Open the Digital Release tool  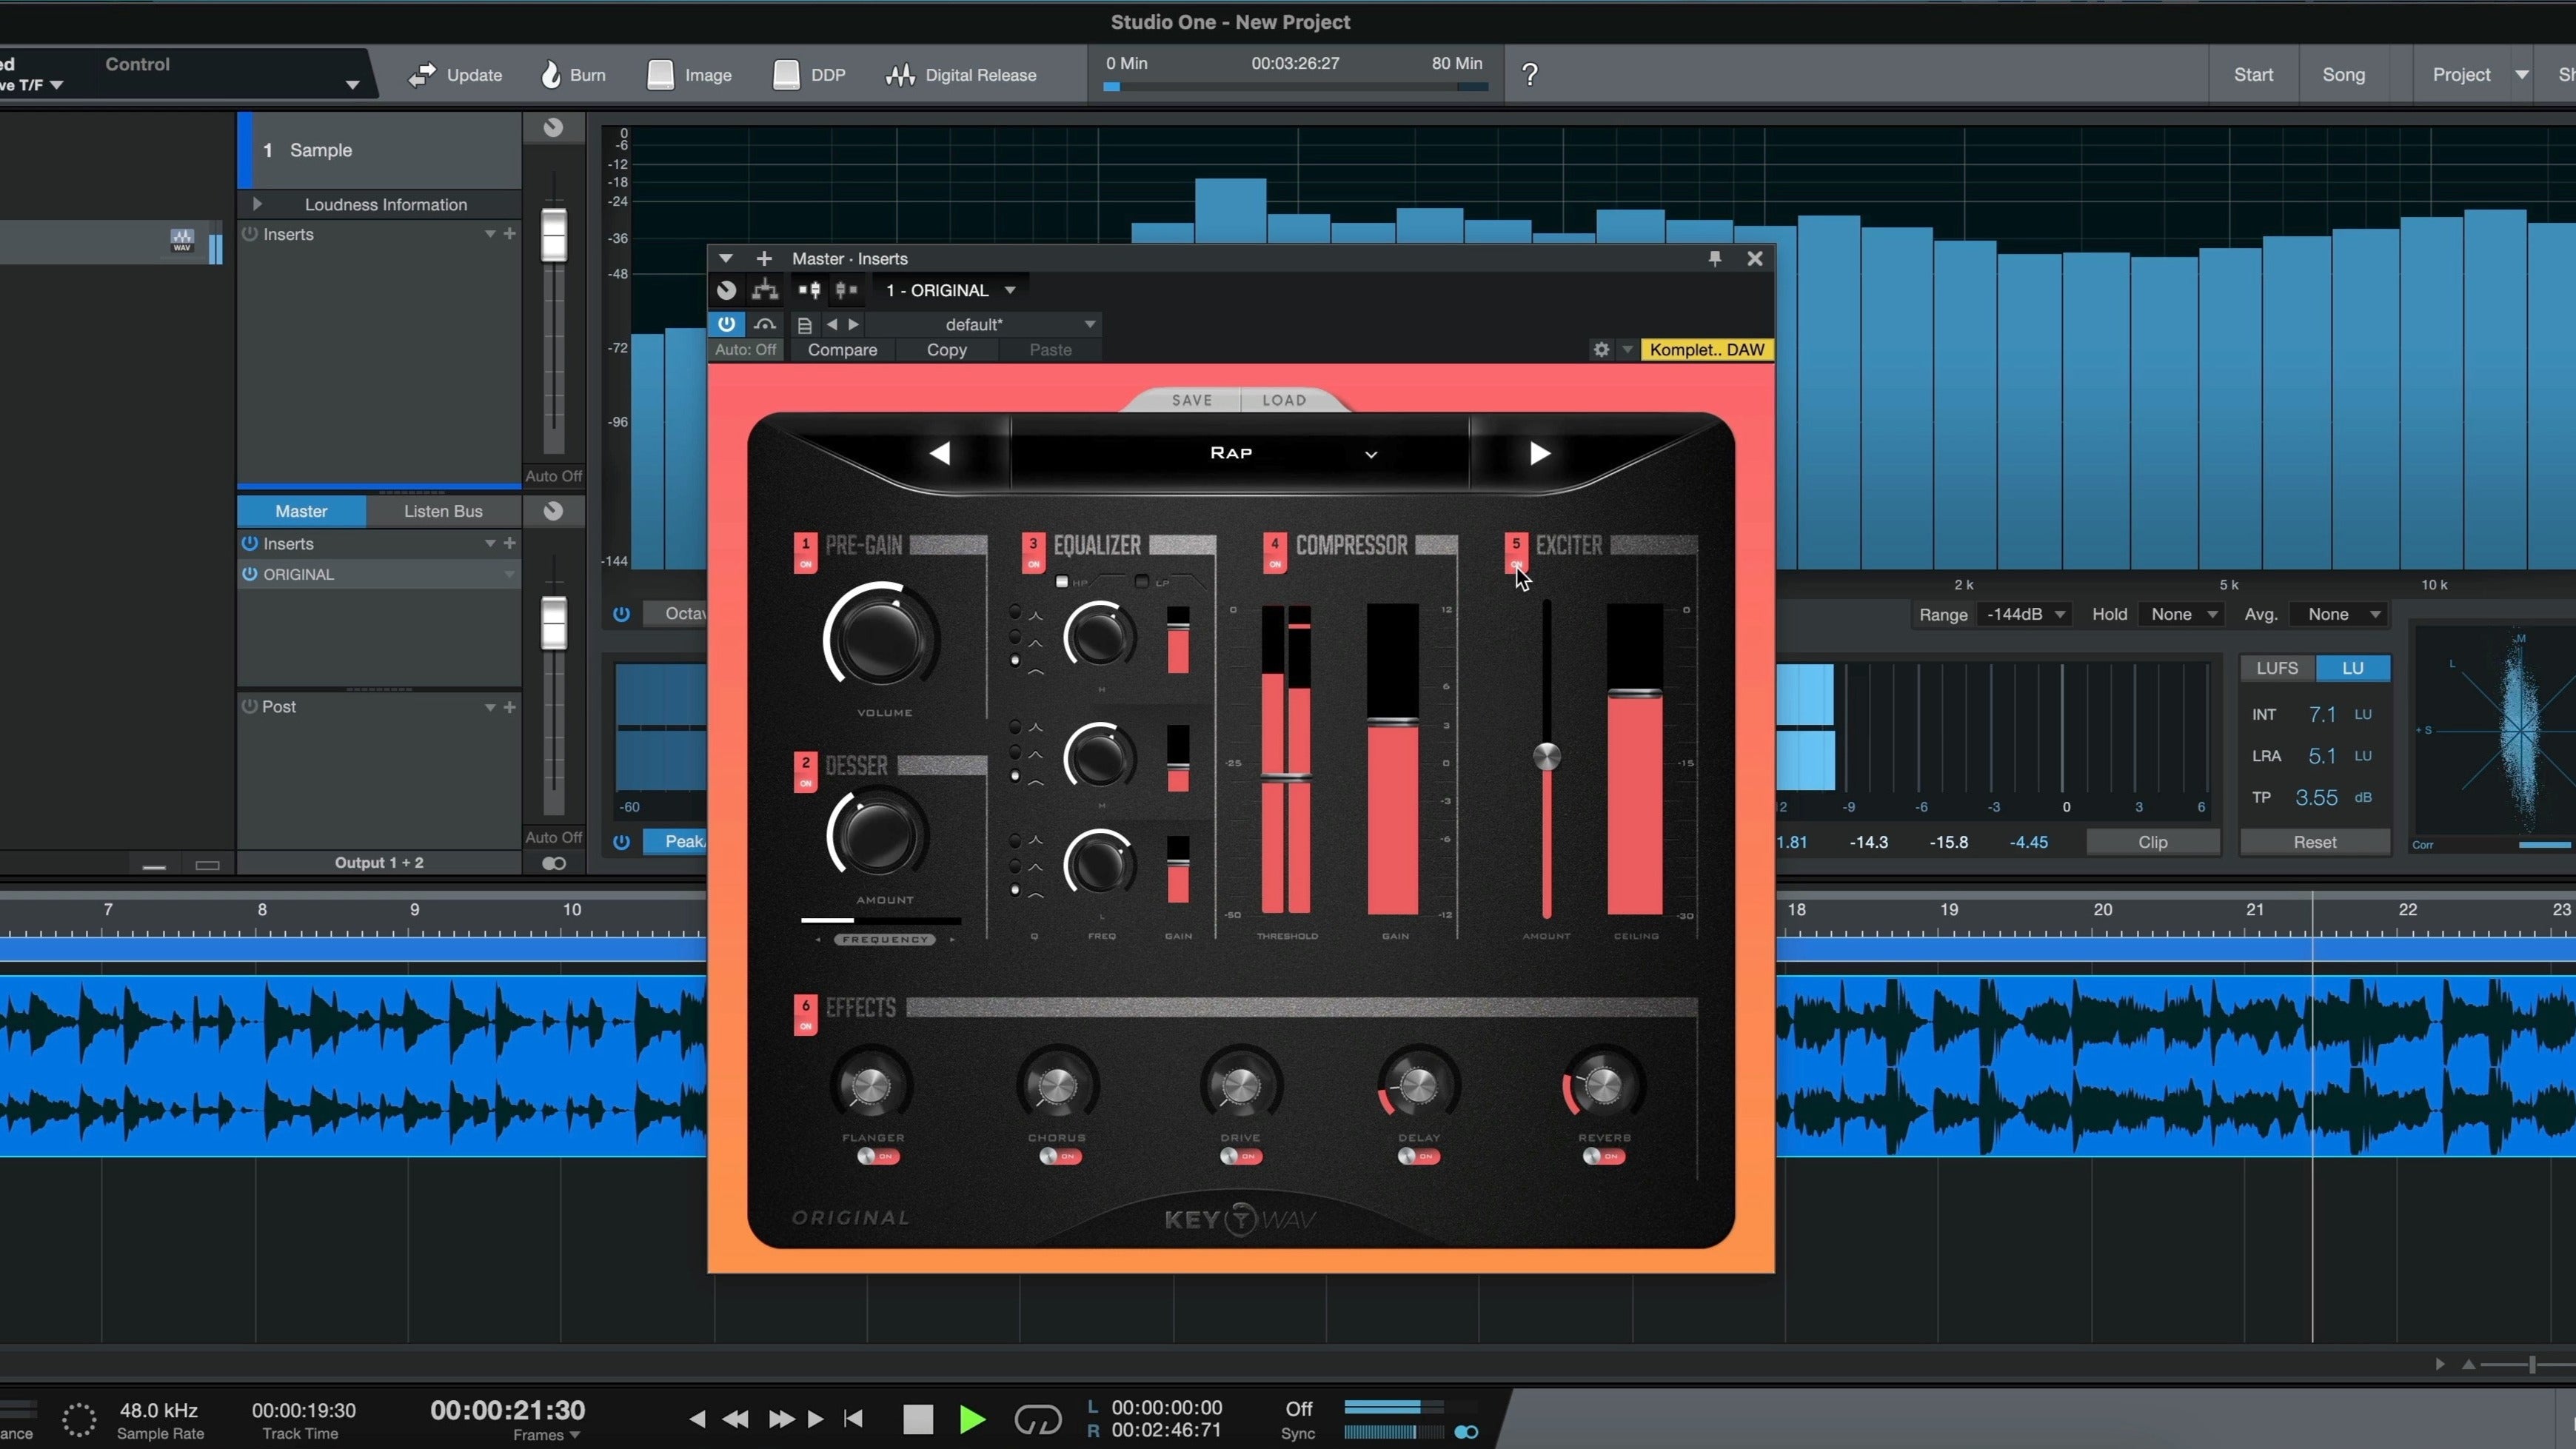[962, 74]
